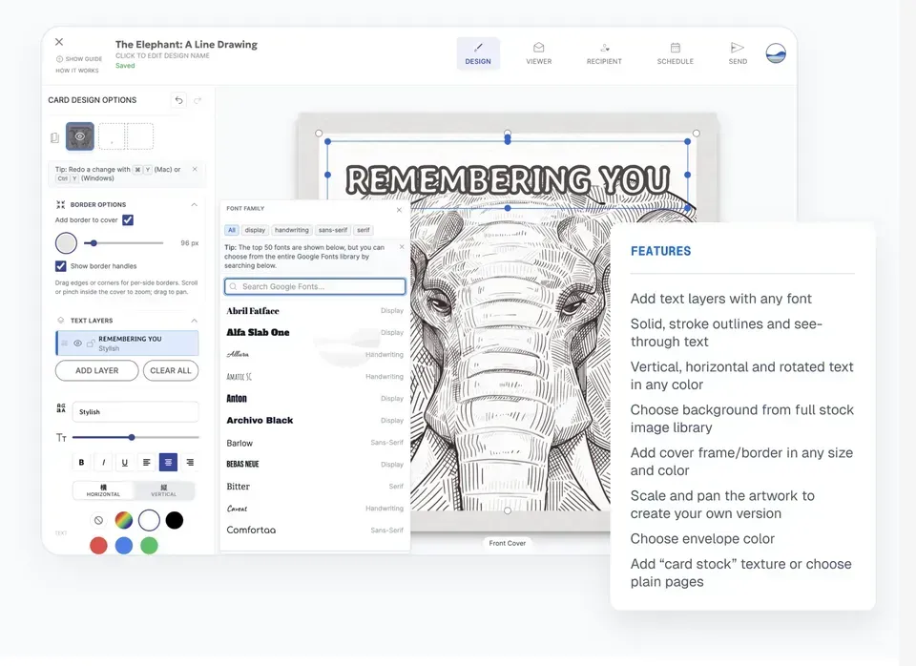The width and height of the screenshot is (916, 666).
Task: Click the design name to edit it
Action: click(186, 45)
